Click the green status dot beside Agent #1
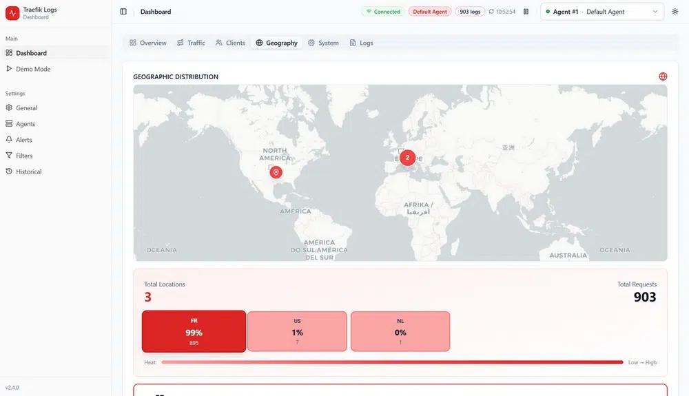 548,12
